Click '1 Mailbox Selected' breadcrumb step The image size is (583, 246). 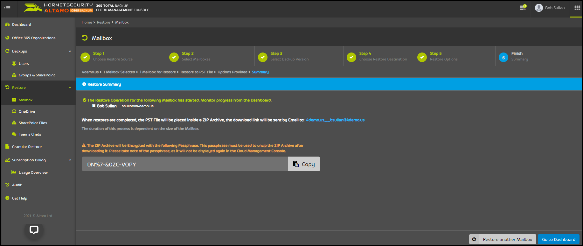point(119,72)
